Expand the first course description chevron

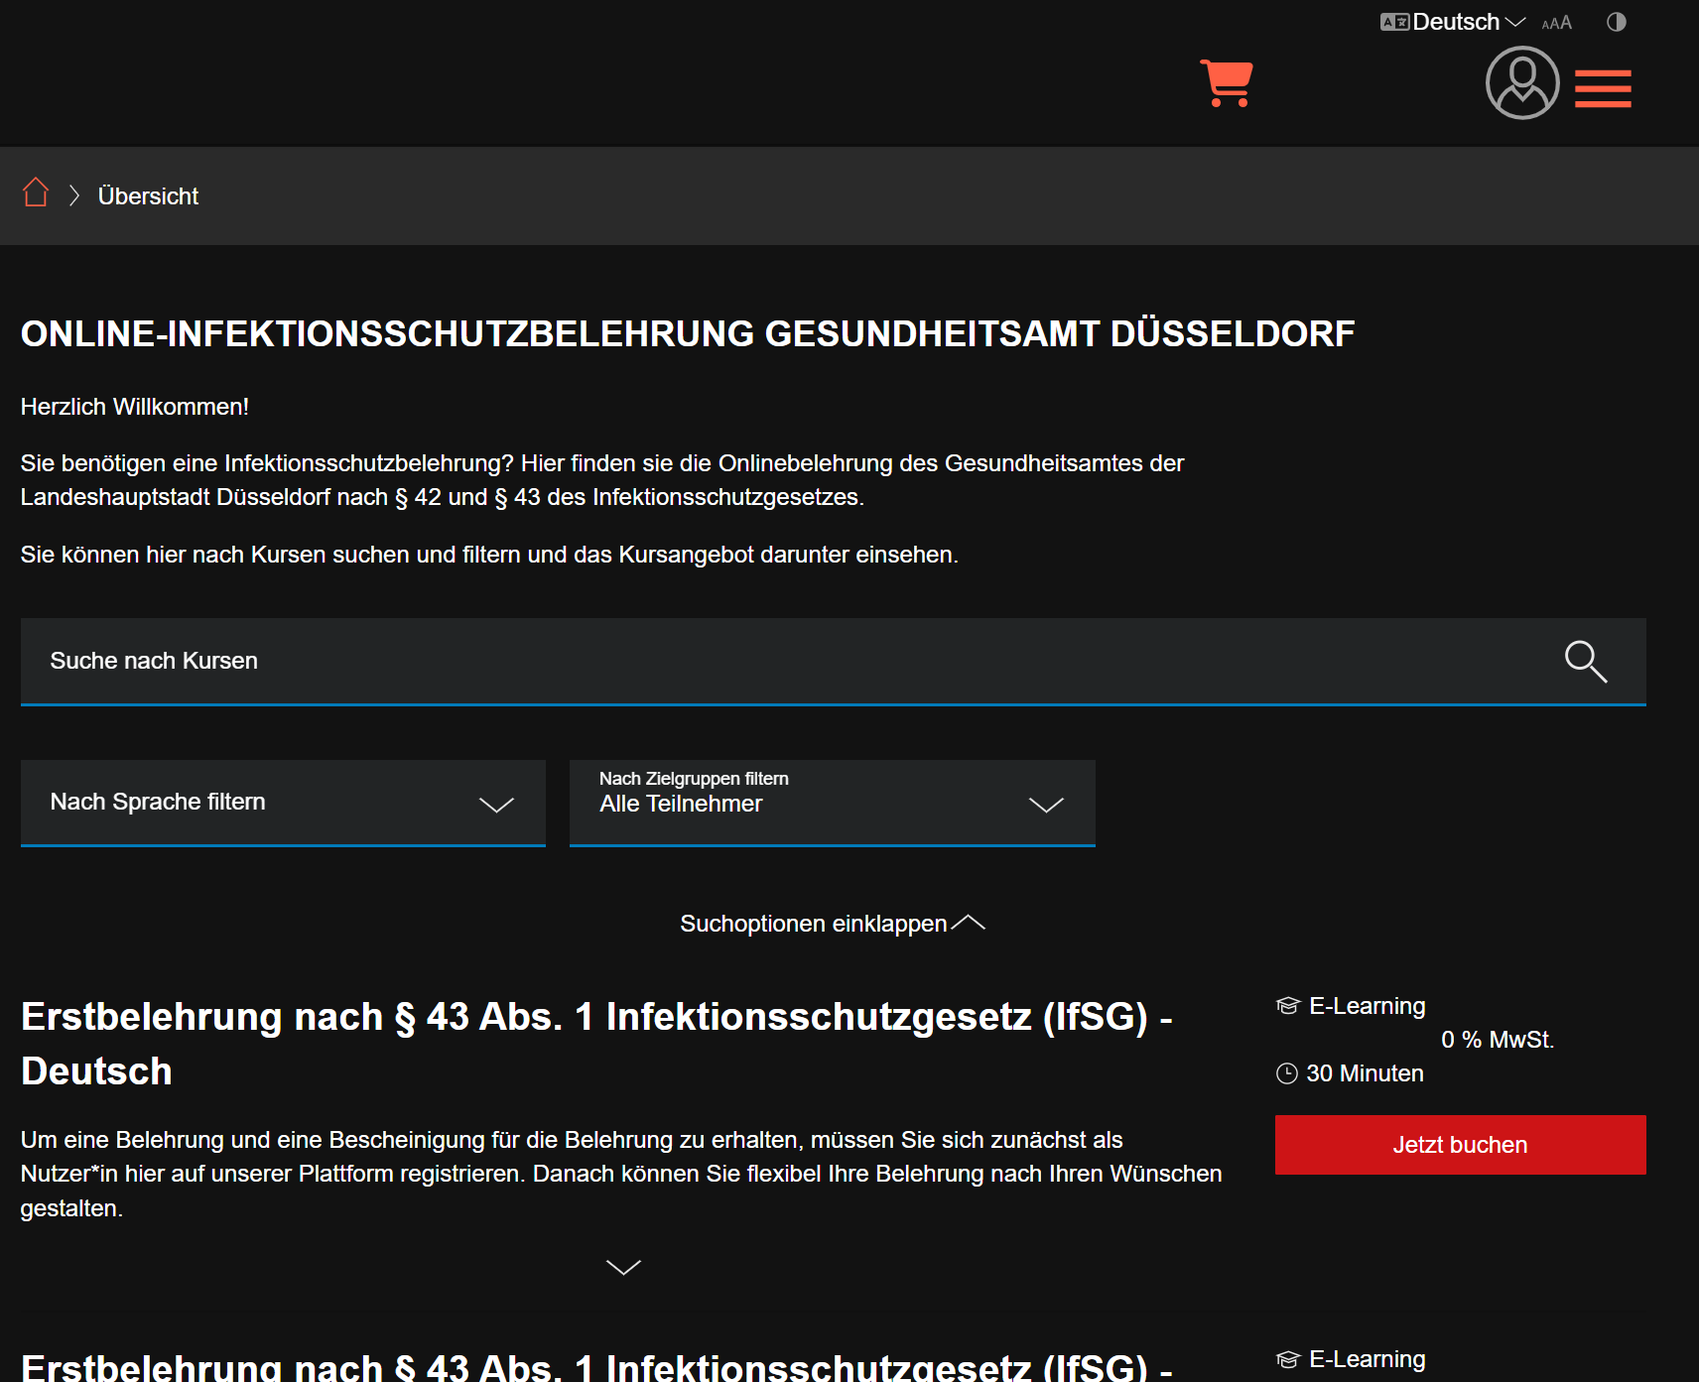[x=623, y=1267]
